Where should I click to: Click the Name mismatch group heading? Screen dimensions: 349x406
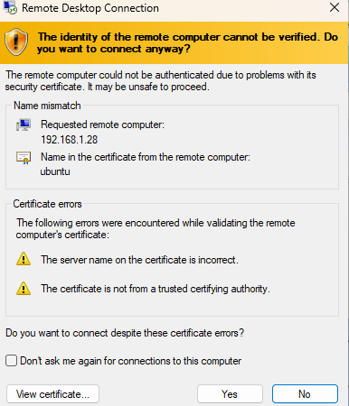point(47,106)
